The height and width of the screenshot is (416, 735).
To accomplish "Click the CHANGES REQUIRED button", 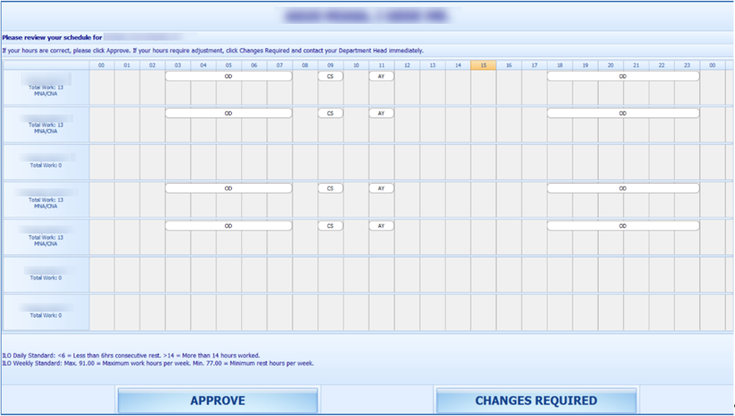I will tap(537, 401).
